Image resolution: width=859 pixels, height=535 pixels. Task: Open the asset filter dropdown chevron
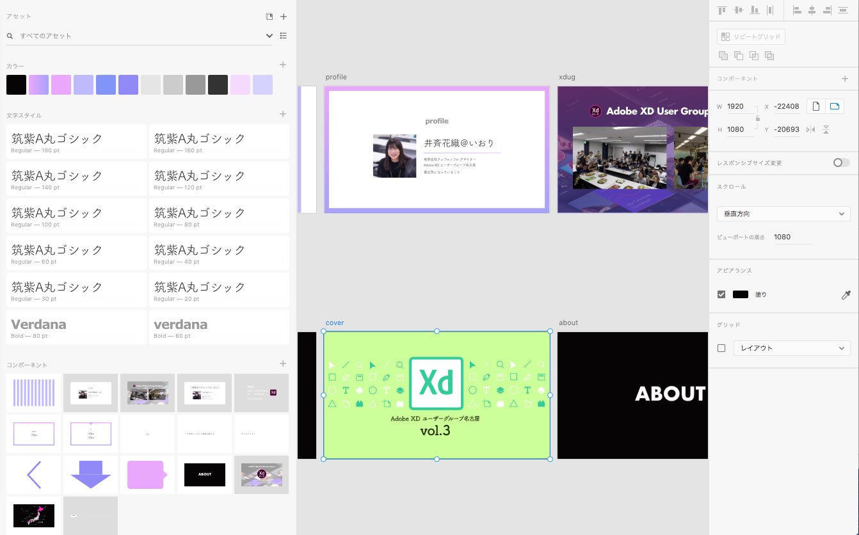[x=269, y=36]
